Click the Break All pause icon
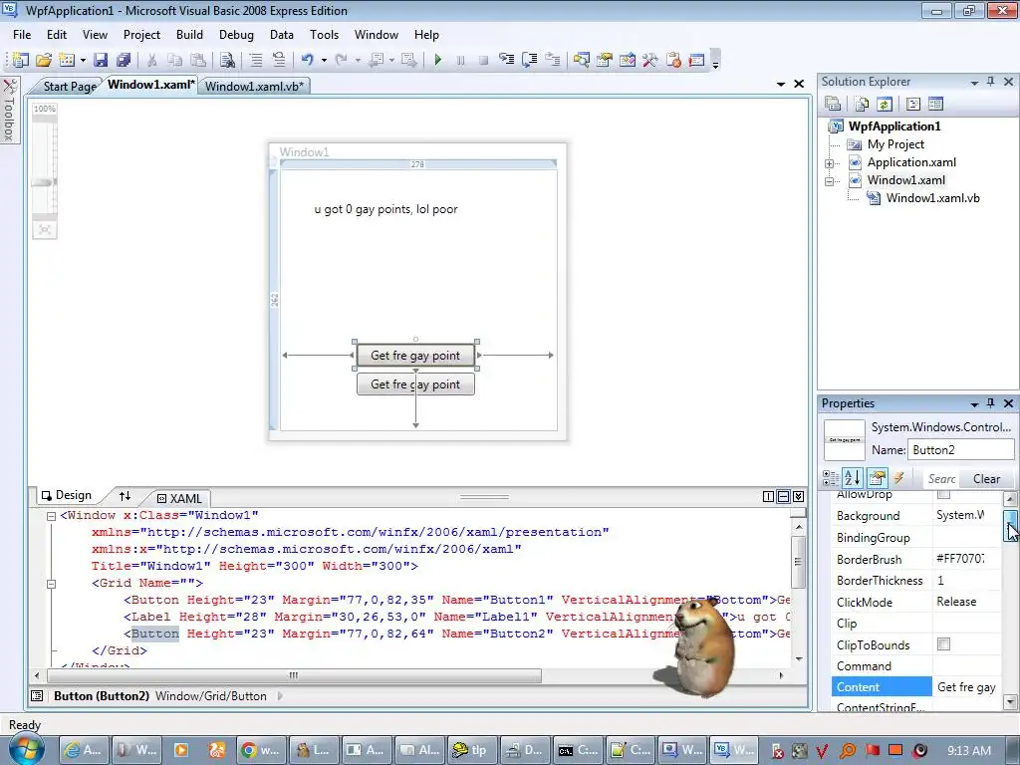Viewport: 1020px width, 765px height. pos(460,61)
